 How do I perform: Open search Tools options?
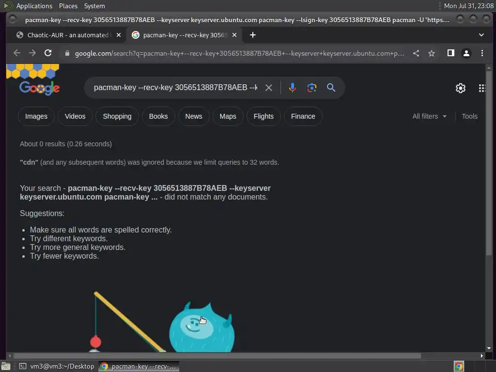coord(469,116)
